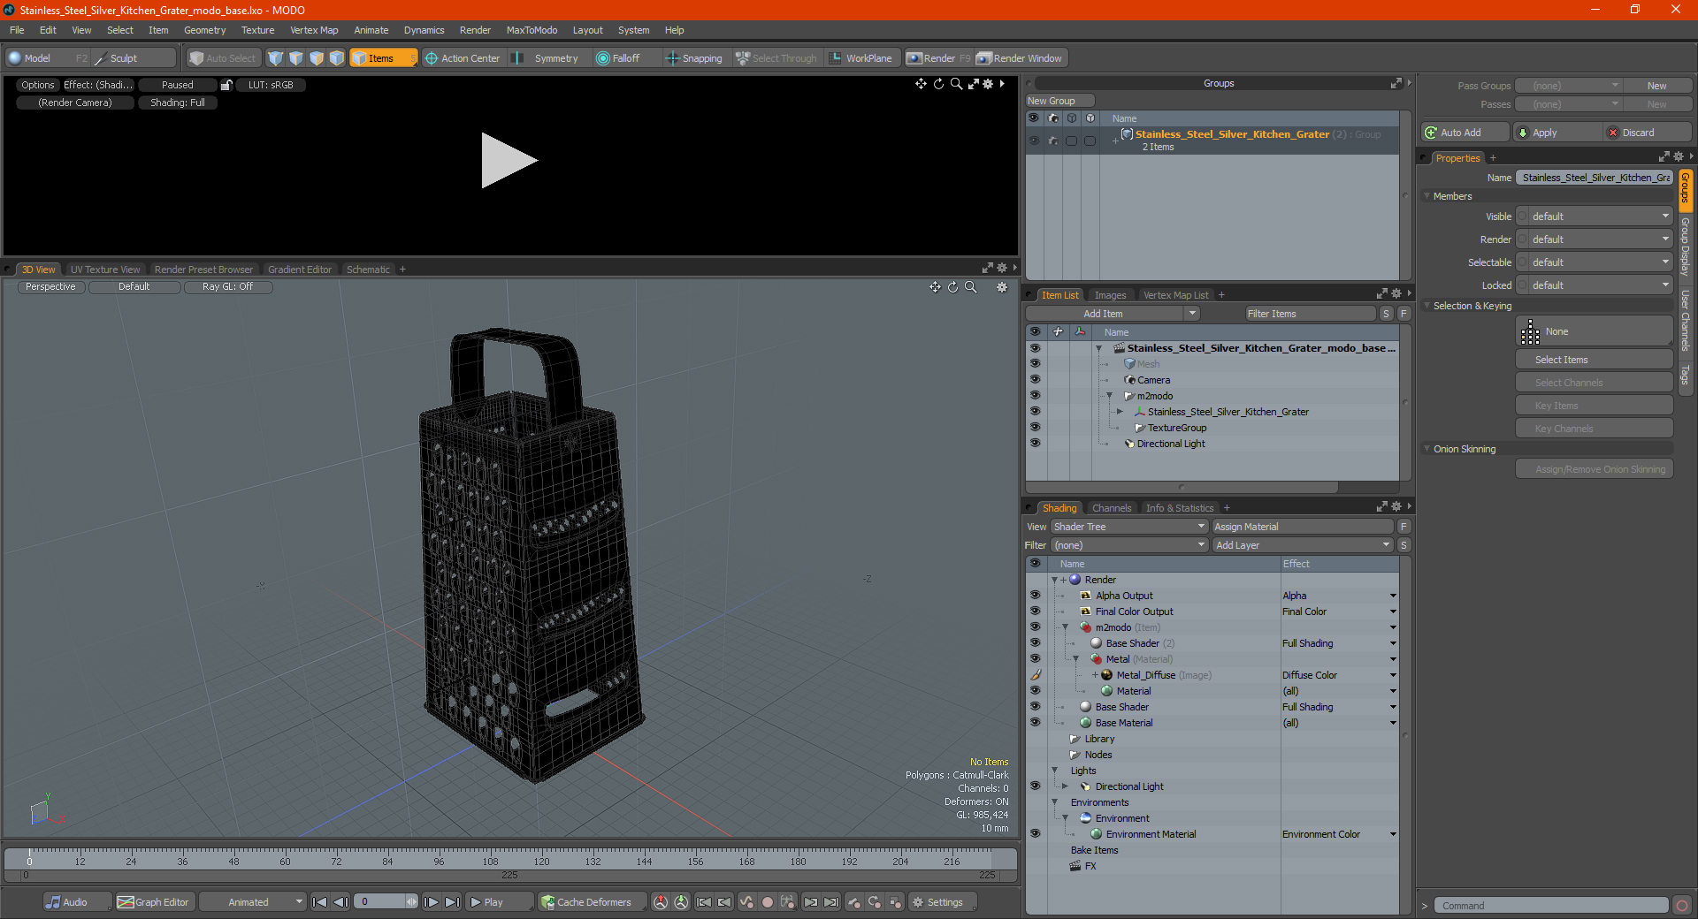
Task: Select Materials selection mode cube icon
Action: pos(337,58)
